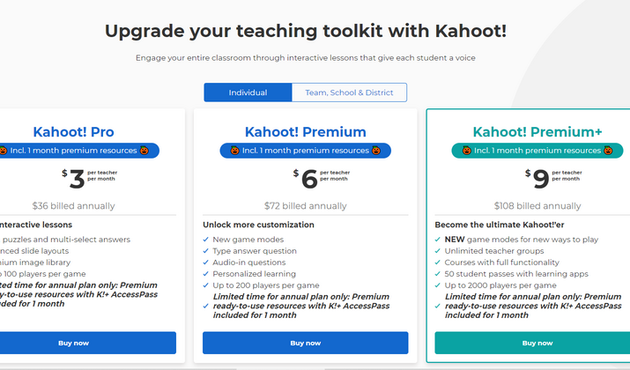Click Buy now for Kahoot! Premium
Screen dimensions: 630x370
(x=306, y=343)
